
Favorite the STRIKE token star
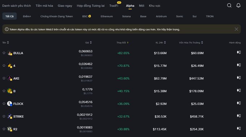(4, 116)
